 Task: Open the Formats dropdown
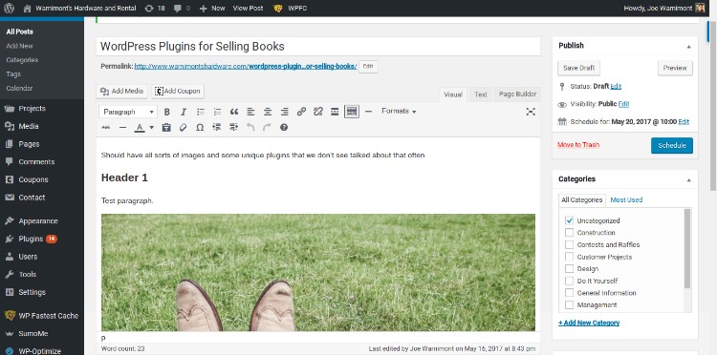(x=399, y=112)
